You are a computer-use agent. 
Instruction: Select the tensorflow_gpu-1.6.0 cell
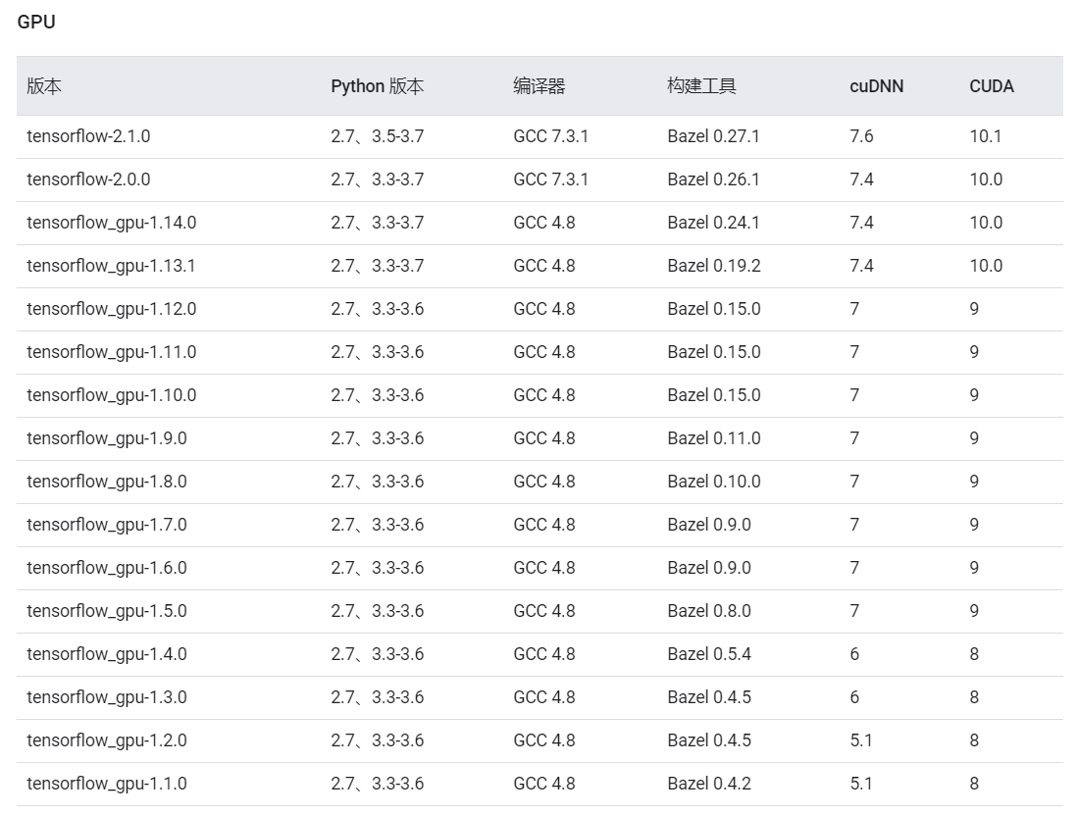click(107, 569)
